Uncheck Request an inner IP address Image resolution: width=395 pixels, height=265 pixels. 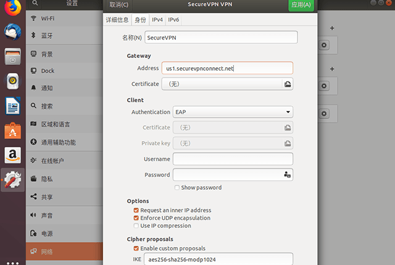(136, 210)
